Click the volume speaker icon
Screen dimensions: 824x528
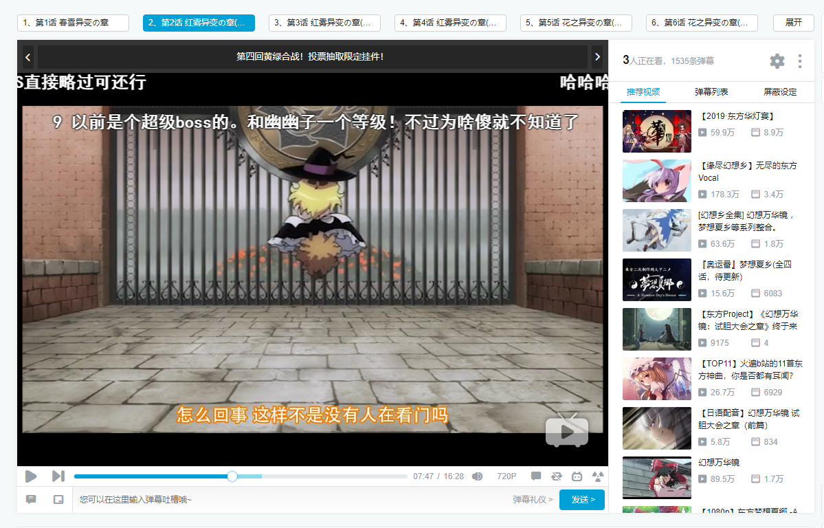[x=477, y=476]
